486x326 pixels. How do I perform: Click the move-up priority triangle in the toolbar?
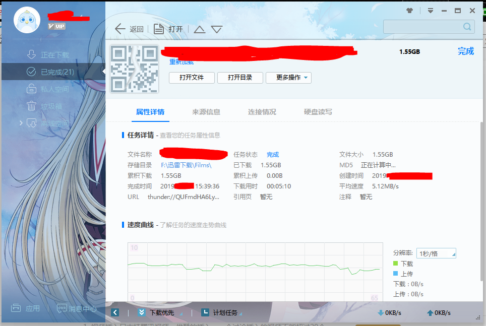[x=199, y=29]
